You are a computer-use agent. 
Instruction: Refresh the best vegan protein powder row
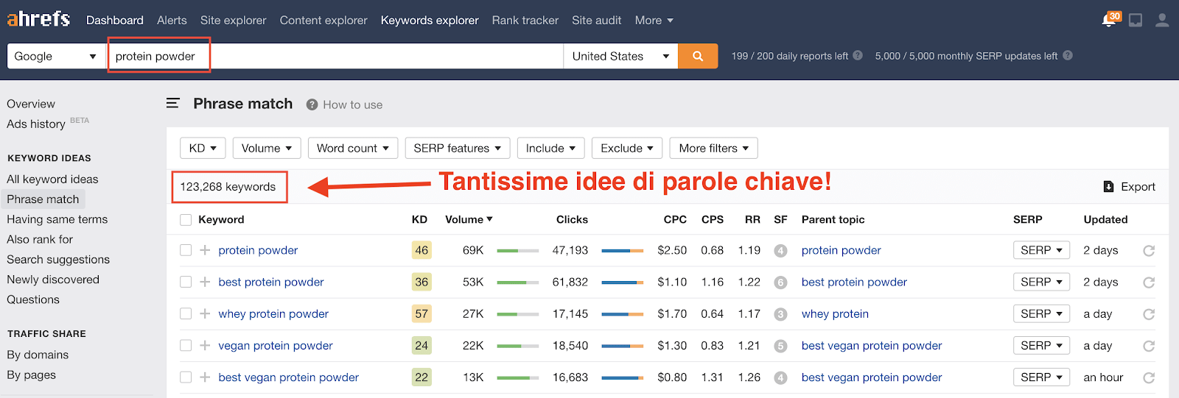(1148, 377)
